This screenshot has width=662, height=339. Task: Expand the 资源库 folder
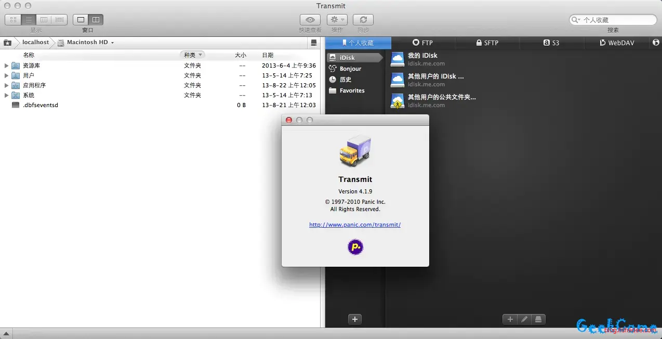click(x=6, y=66)
